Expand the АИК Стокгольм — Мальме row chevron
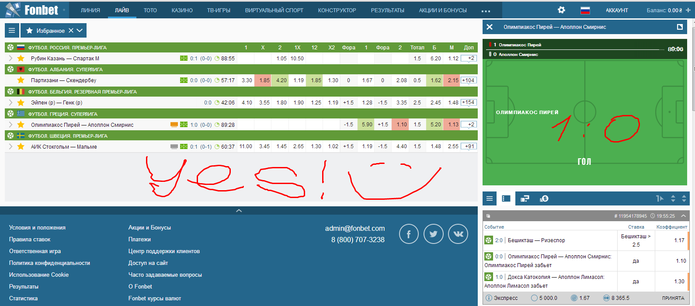 10,146
